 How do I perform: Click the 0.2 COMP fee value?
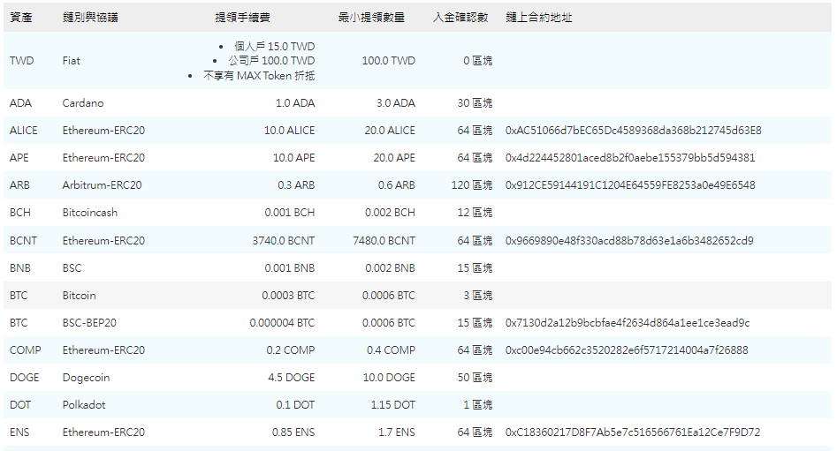click(x=291, y=350)
